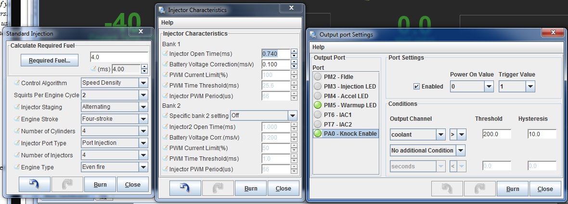This screenshot has height=204, width=568.
Task: Click undo icon in Injector Characteristics dialog
Action: pos(185,188)
